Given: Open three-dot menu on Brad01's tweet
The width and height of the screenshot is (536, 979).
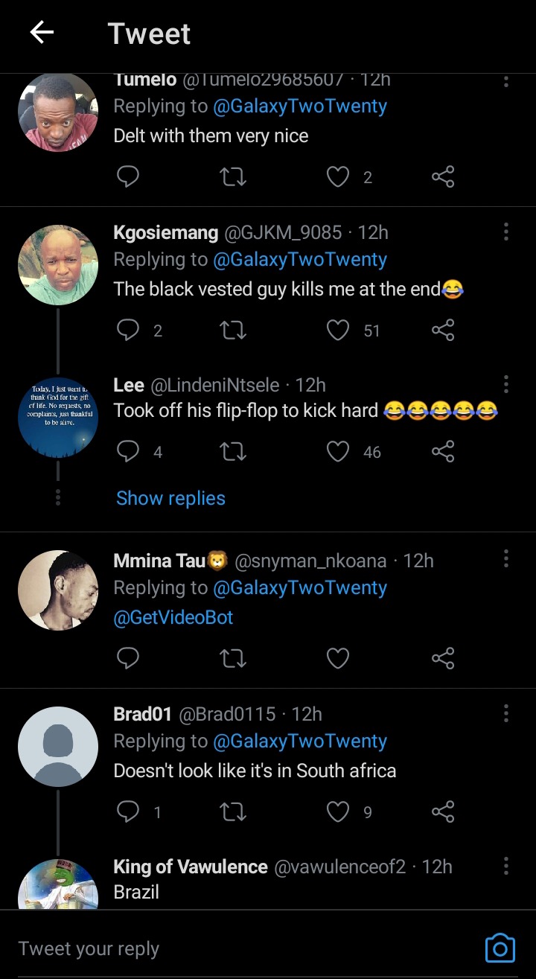Looking at the screenshot, I should click(x=506, y=713).
